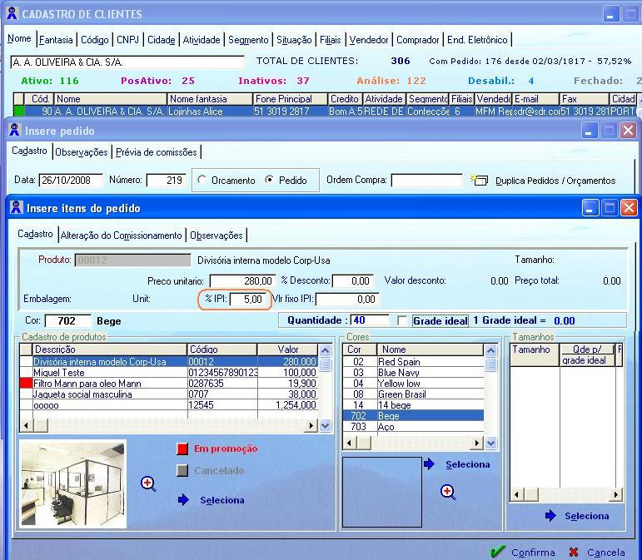Click red Em promoção legend swatch
The image size is (642, 560).
tap(182, 448)
